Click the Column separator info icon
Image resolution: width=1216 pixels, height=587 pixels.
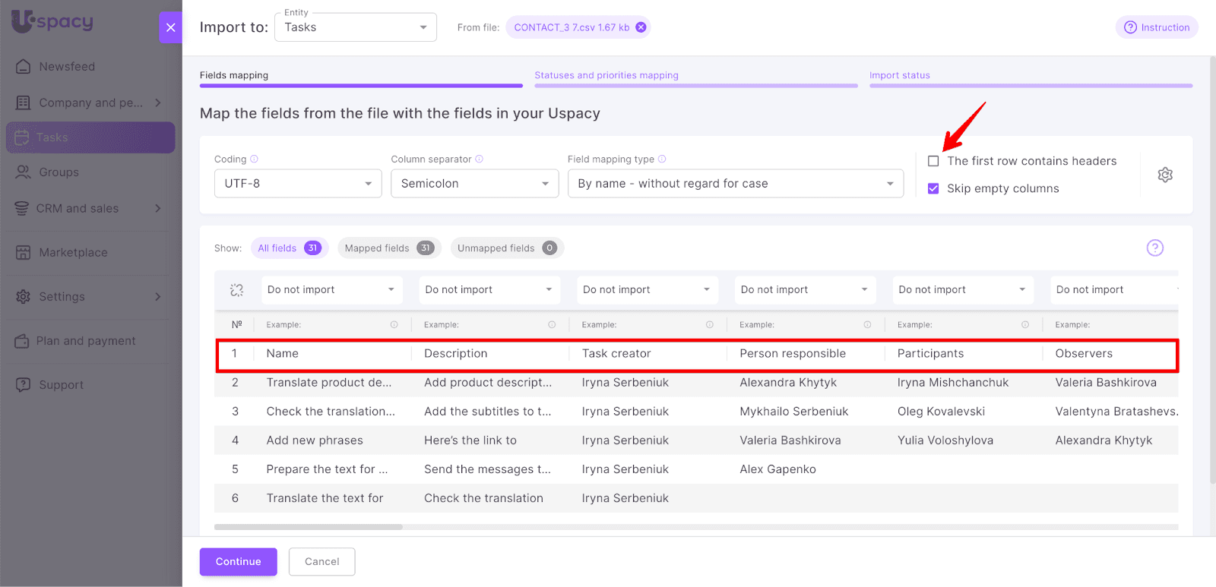[479, 159]
